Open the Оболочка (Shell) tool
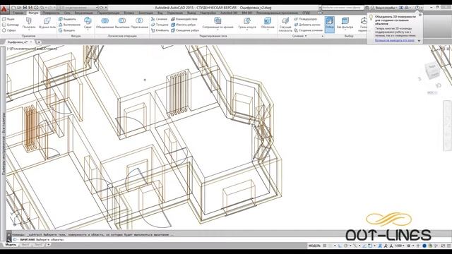The width and height of the screenshot is (452, 254). pos(268,23)
